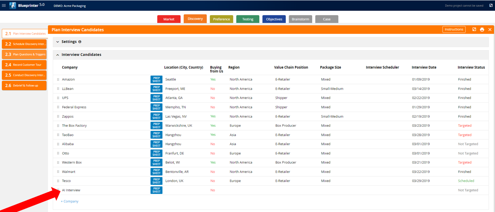495x212 pixels.
Task: Click the print icon in orange header
Action: coord(482,29)
